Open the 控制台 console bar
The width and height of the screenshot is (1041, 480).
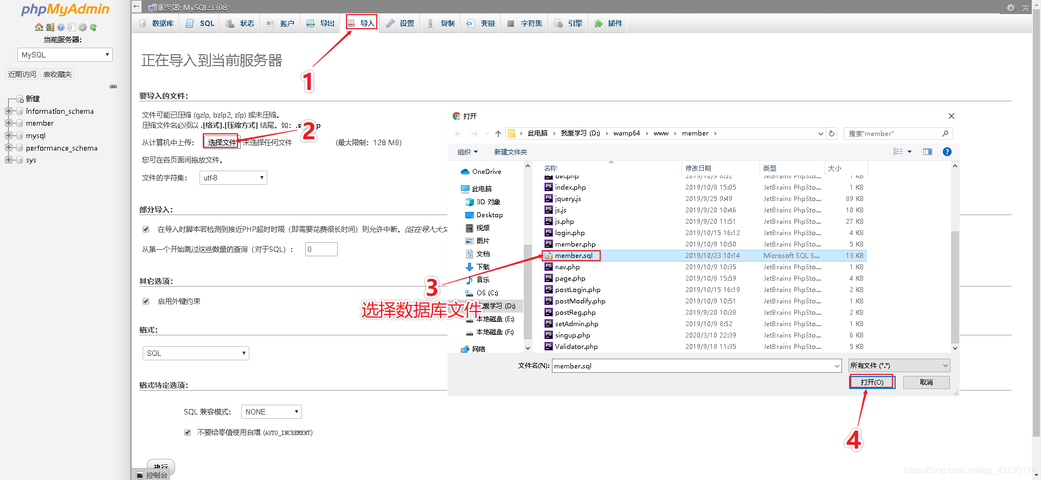(151, 475)
